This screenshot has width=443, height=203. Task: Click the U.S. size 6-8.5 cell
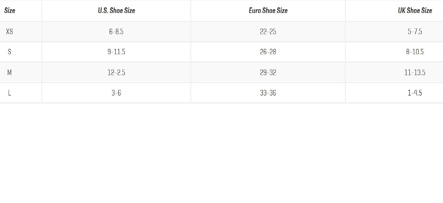click(x=116, y=32)
